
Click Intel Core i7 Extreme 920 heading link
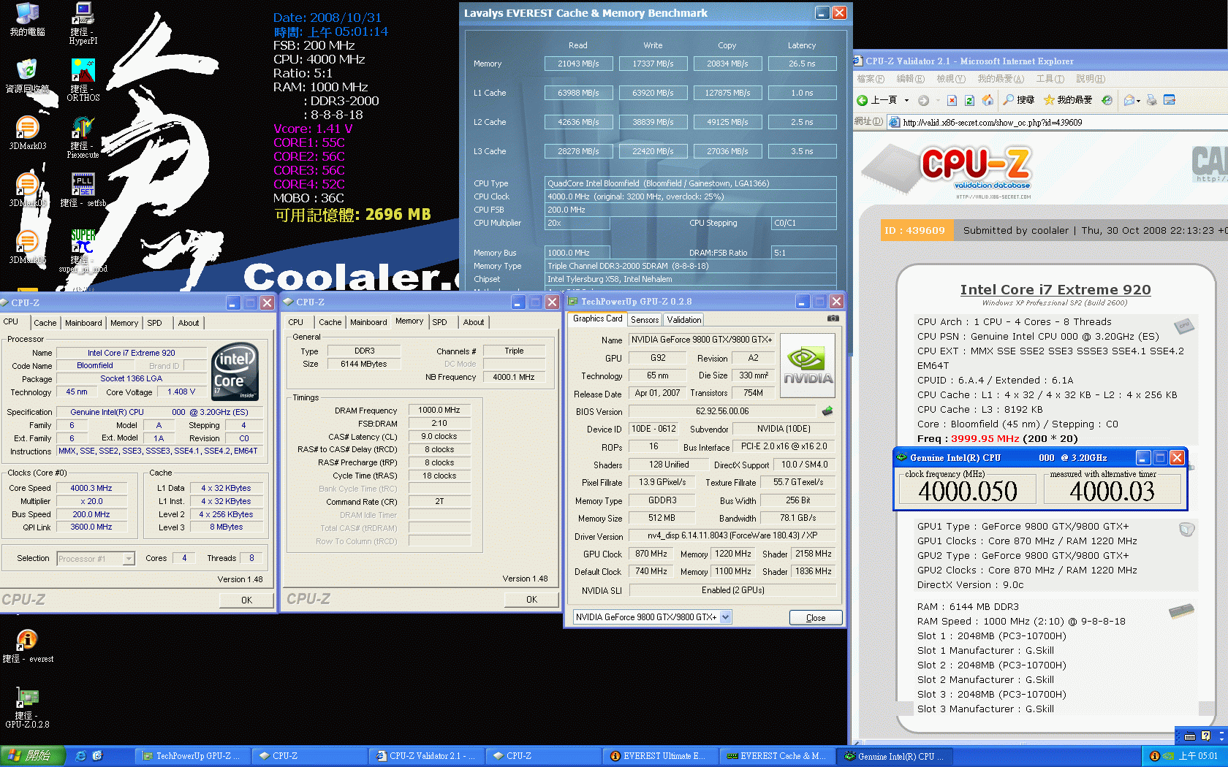pyautogui.click(x=1055, y=290)
